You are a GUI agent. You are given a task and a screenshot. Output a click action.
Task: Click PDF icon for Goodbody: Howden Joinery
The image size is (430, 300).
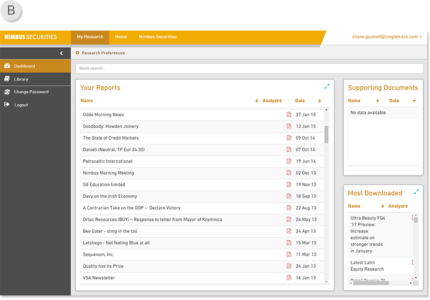(x=289, y=126)
